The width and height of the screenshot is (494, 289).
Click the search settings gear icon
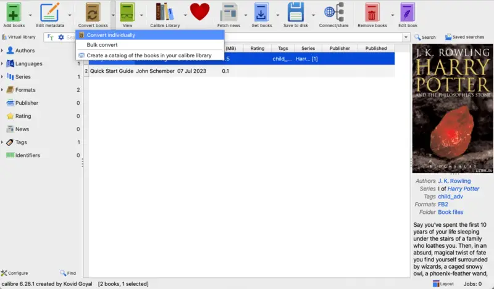61,38
